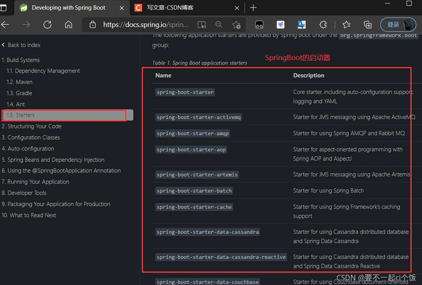Open 2. Structuring Your Code
The image size is (422, 285).
pyautogui.click(x=32, y=126)
